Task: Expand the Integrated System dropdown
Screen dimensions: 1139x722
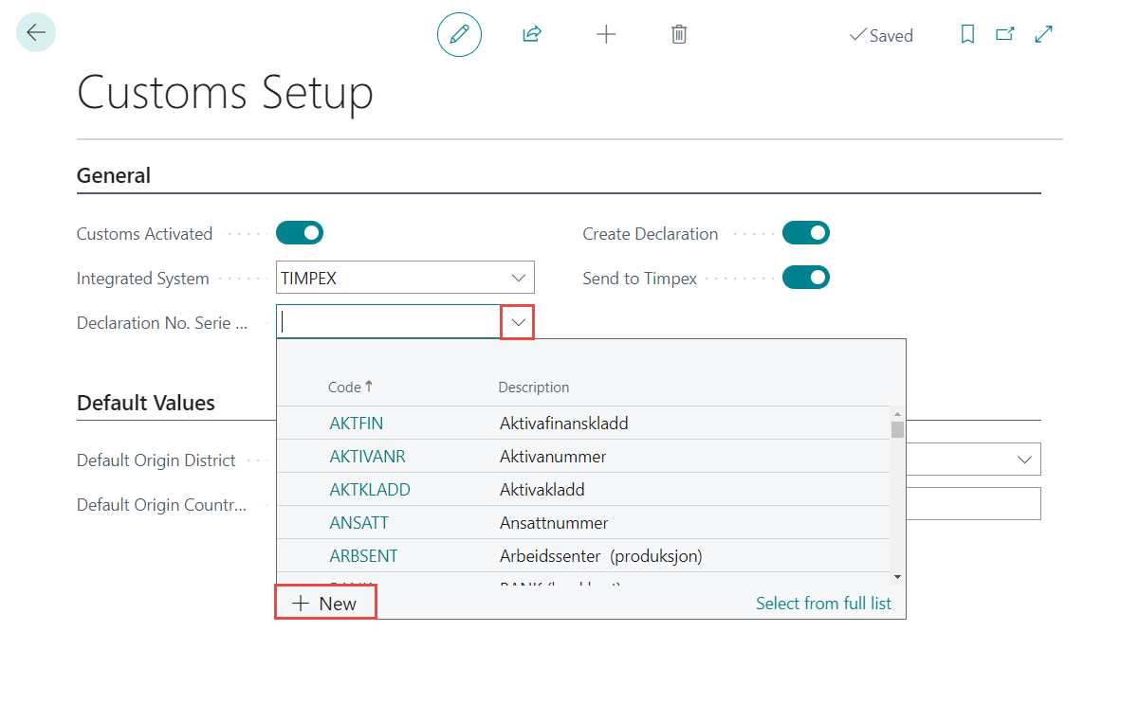Action: coord(519,279)
